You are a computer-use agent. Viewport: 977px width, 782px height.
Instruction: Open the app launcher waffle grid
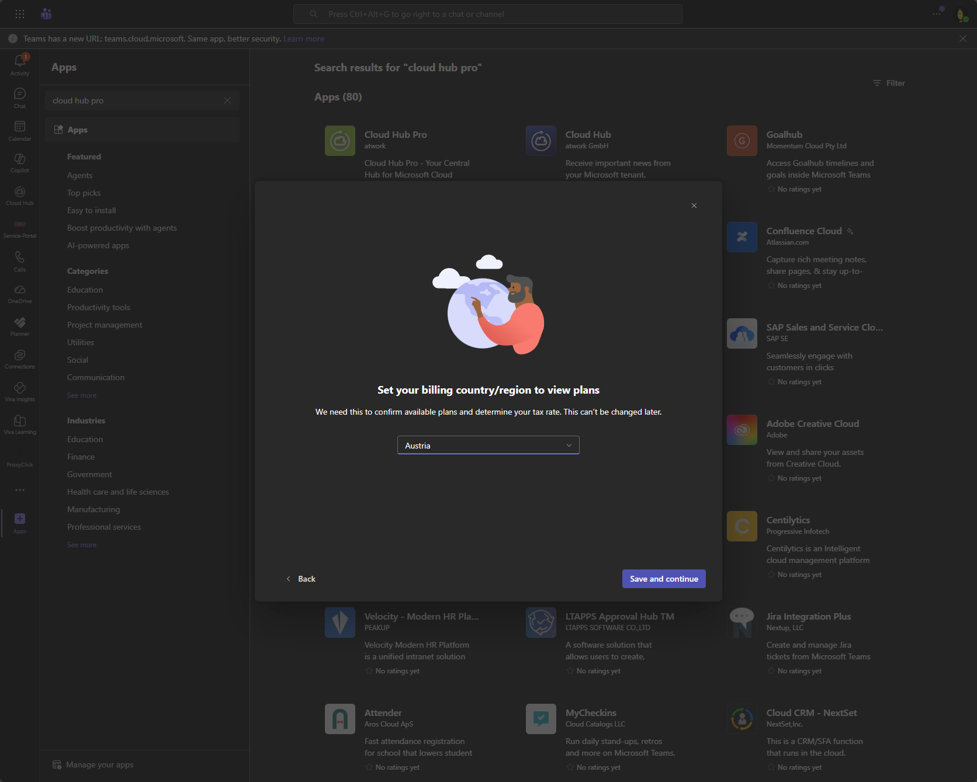tap(20, 14)
